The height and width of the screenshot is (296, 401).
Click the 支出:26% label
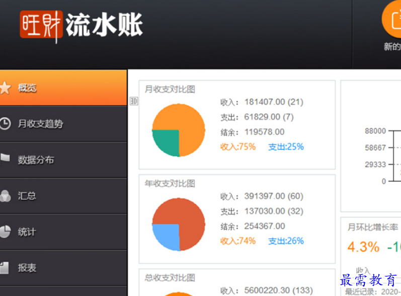286,241
